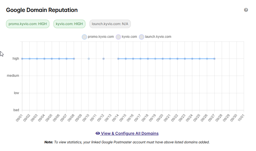Select kyvio.com: HIGH badge
256x151 pixels.
69,24
